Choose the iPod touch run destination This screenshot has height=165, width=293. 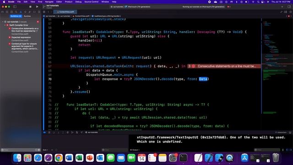click(138, 7)
